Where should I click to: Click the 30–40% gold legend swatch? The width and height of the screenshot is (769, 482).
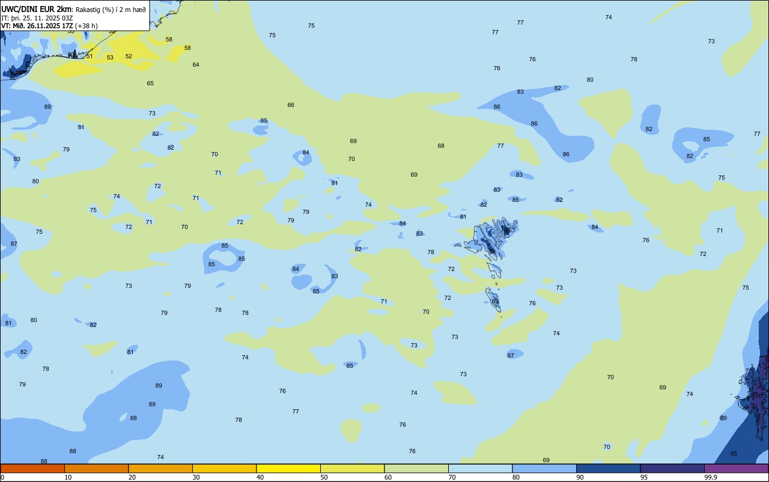(224, 468)
